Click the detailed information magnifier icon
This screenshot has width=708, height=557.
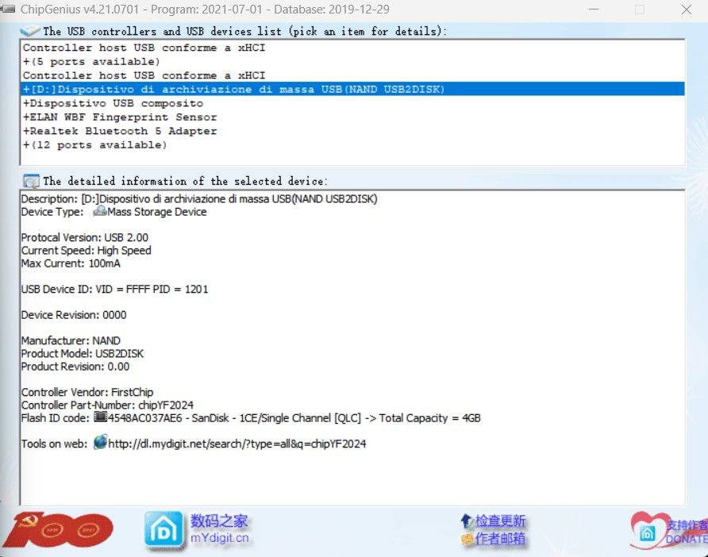point(31,181)
